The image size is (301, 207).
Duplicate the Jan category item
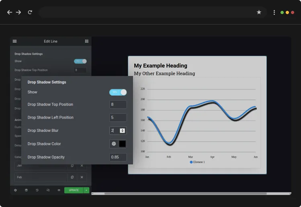point(72,166)
